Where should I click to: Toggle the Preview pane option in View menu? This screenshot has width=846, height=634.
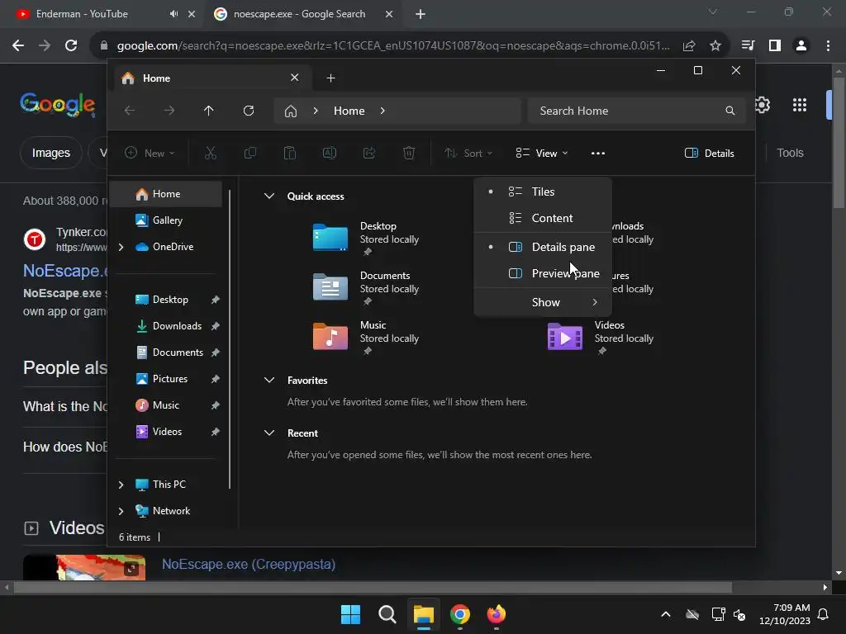click(x=543, y=273)
